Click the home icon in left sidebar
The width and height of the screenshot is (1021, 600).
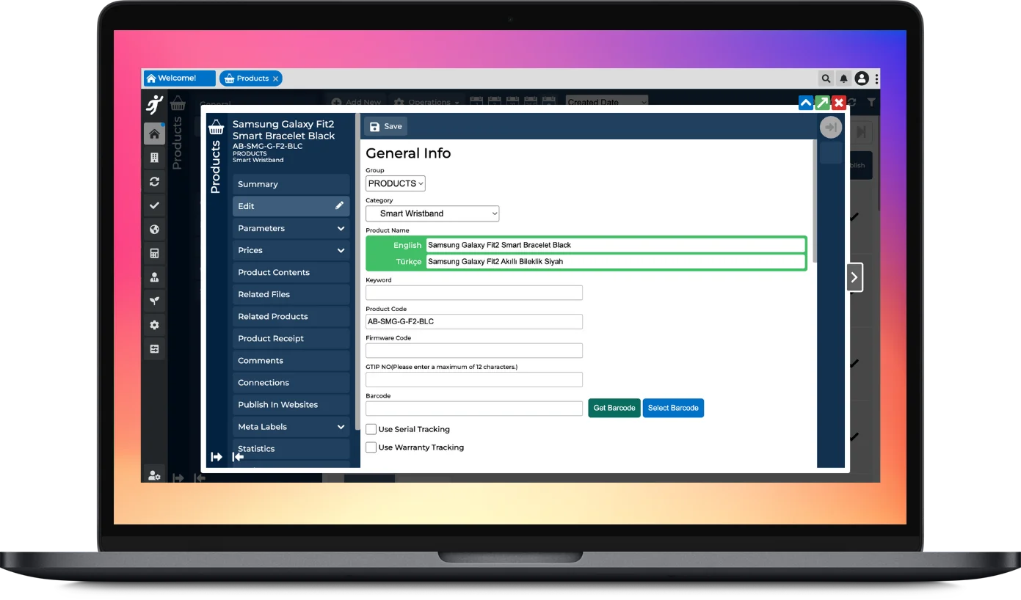pos(154,133)
